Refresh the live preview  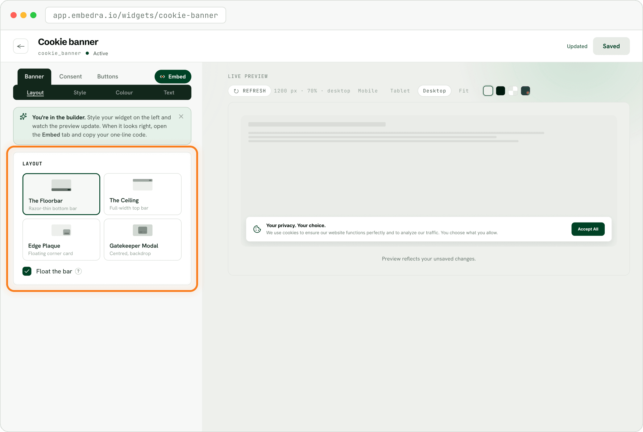[250, 91]
